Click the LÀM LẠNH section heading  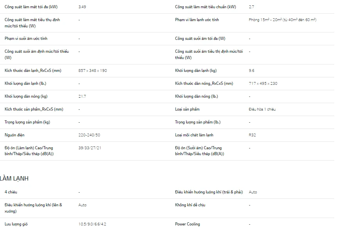[x=14, y=179]
